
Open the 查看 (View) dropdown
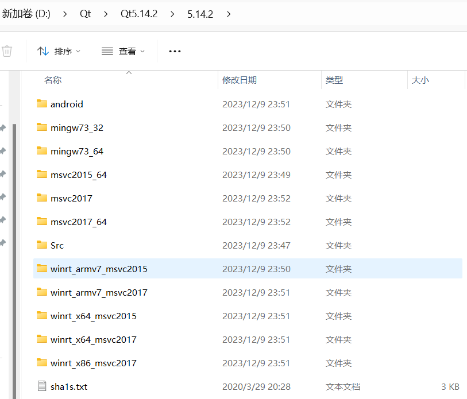coord(122,51)
